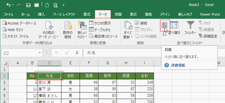The height and width of the screenshot is (103, 225).
Task: Open the 表示 tab
Action: tap(133, 14)
